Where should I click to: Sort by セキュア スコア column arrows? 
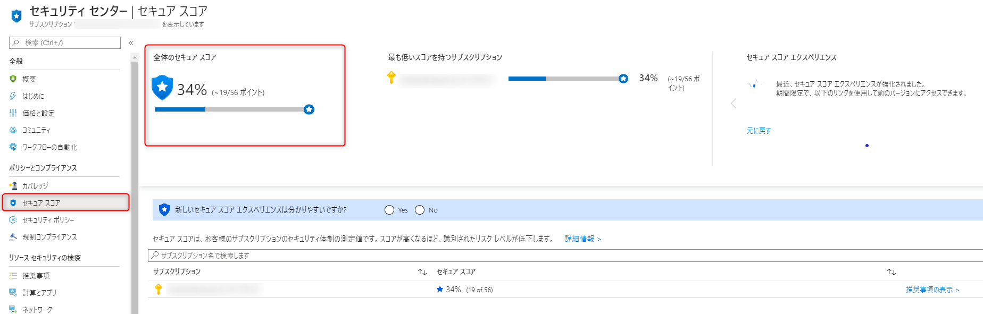892,271
